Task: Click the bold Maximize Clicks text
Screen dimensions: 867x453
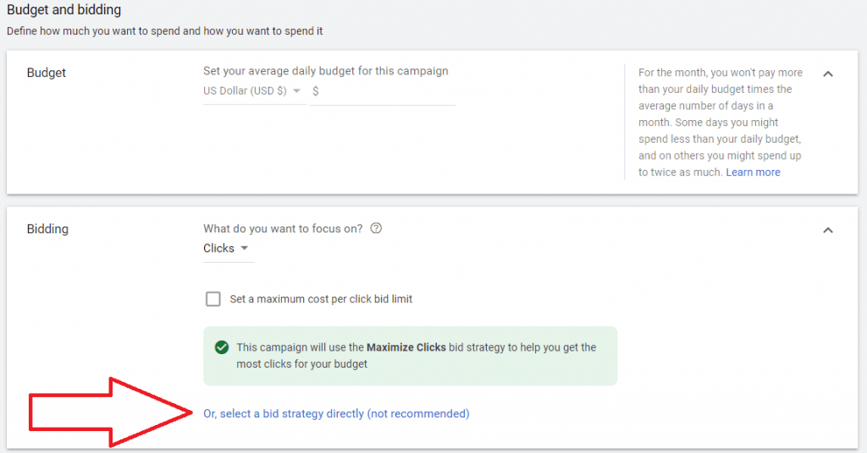Action: 406,347
